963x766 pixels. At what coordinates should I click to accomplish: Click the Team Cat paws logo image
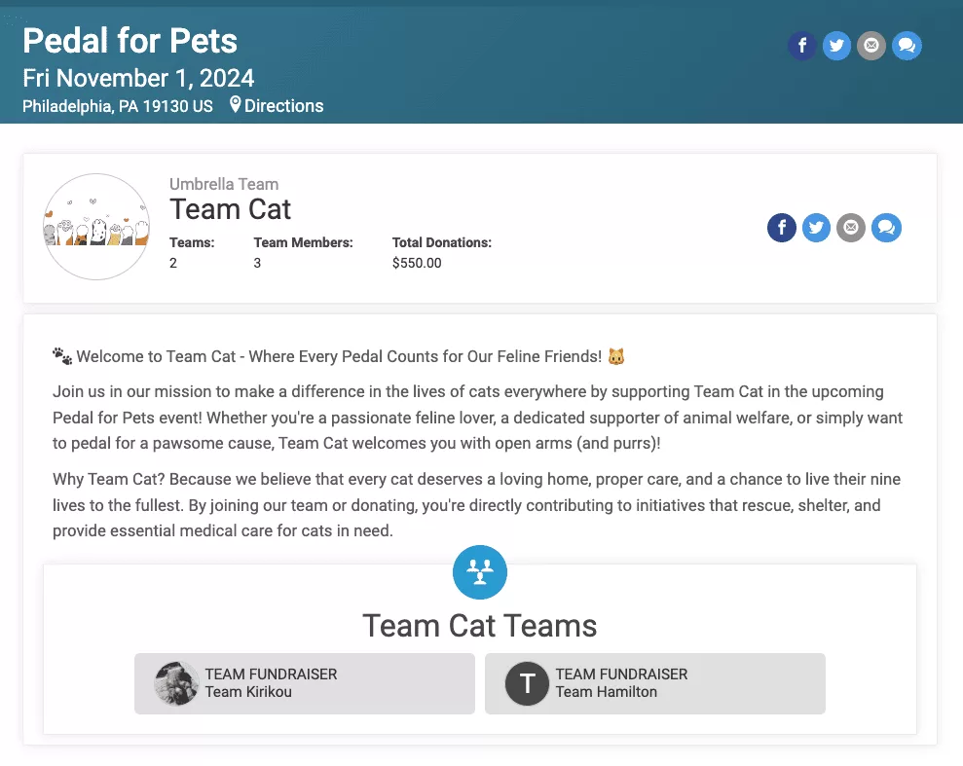[x=96, y=227]
